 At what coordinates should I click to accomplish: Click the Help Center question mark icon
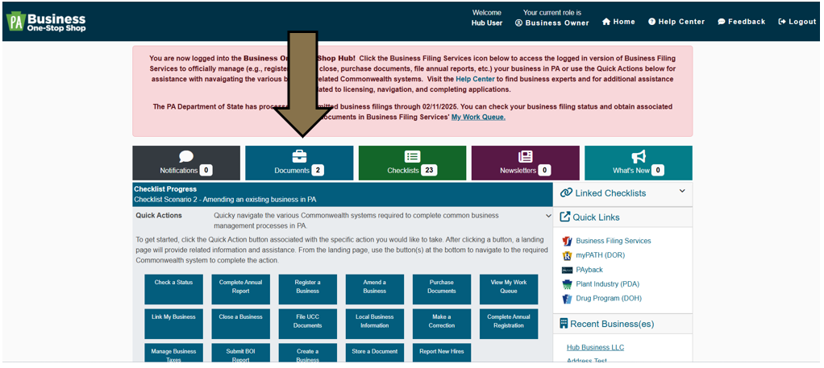651,22
